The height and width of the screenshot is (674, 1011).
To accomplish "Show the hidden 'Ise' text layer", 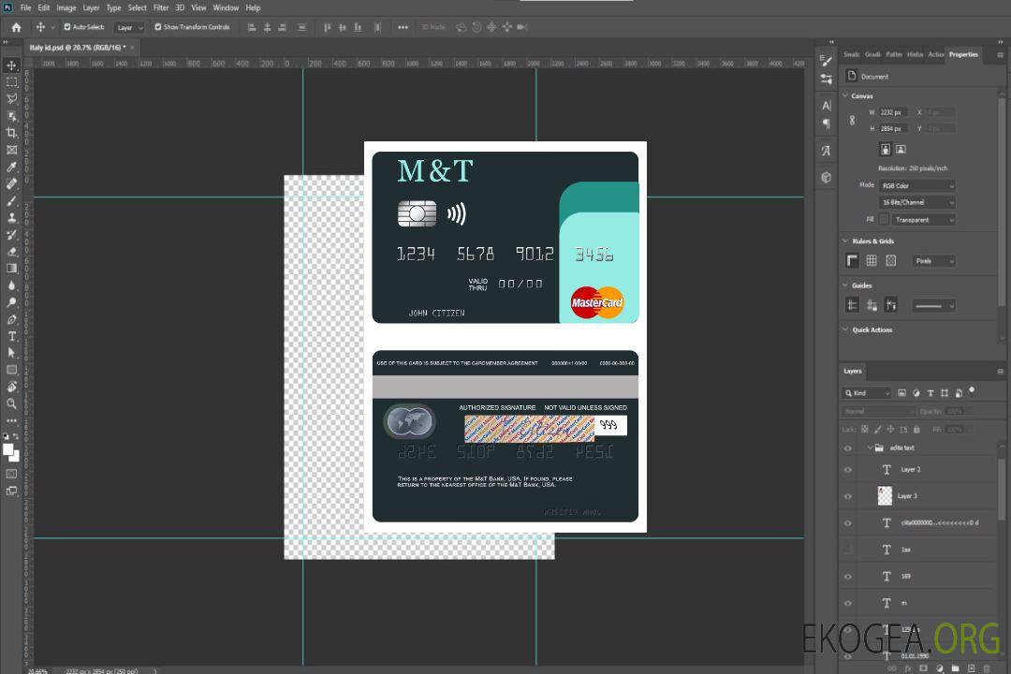I will point(848,550).
